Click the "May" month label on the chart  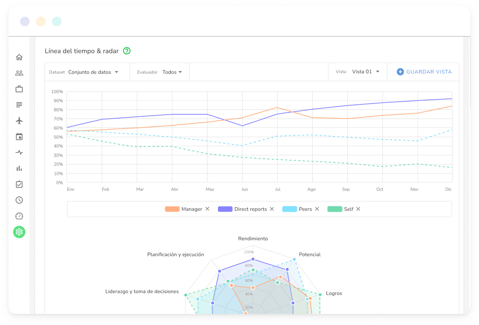[x=210, y=189]
